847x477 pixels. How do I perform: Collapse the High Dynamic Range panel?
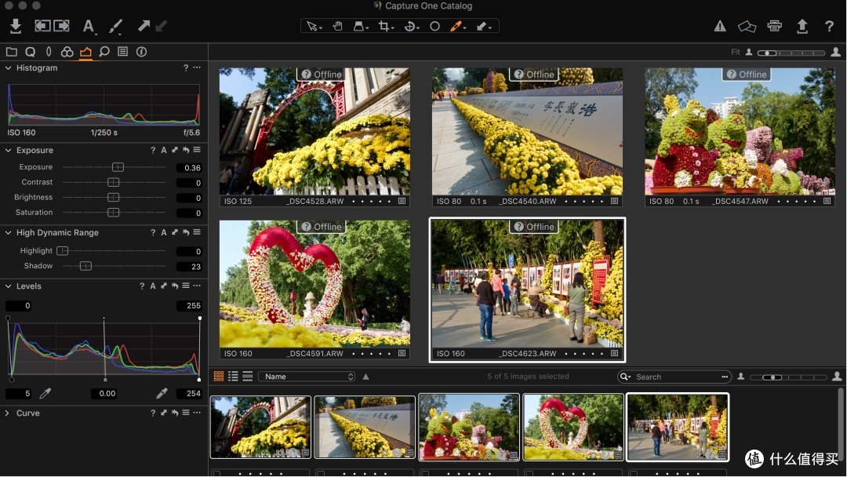tap(8, 232)
